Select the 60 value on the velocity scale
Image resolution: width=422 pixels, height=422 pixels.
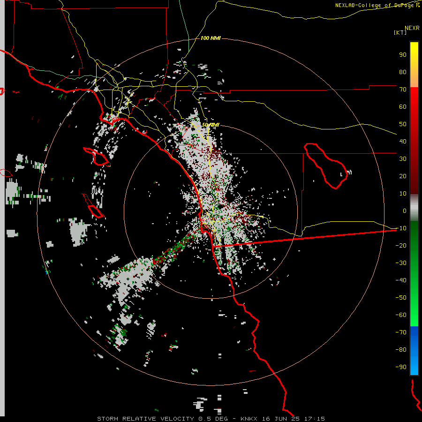click(x=403, y=107)
